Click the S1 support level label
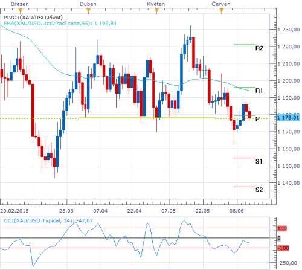The image size is (302, 270). click(259, 161)
